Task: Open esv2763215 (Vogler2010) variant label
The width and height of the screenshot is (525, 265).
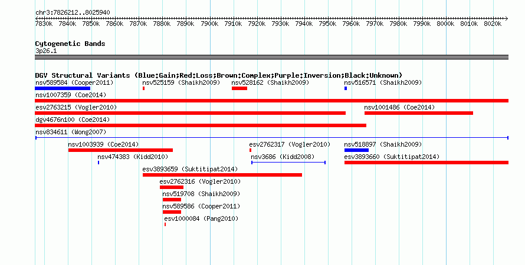Action: pyautogui.click(x=76, y=107)
